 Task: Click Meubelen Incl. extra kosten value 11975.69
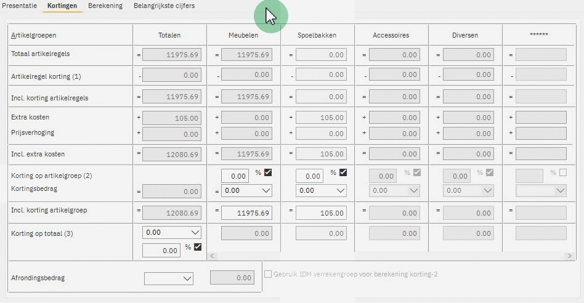pos(246,154)
